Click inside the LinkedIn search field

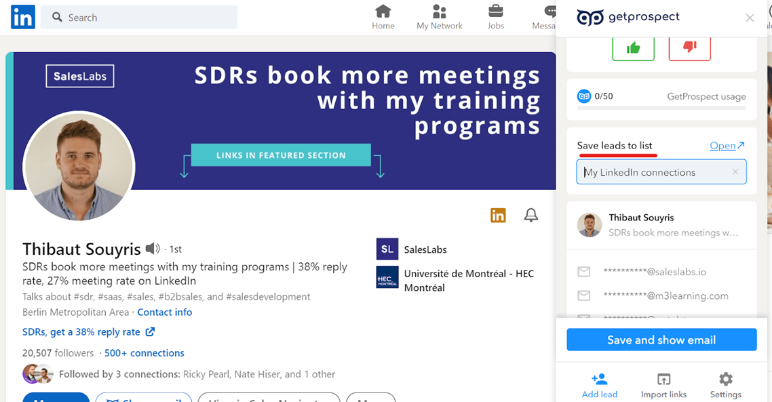pos(139,17)
